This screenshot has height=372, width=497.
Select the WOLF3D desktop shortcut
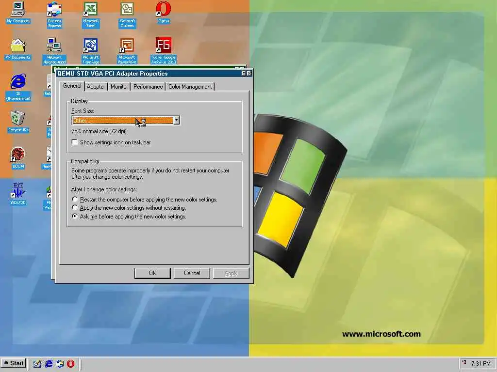tap(18, 194)
